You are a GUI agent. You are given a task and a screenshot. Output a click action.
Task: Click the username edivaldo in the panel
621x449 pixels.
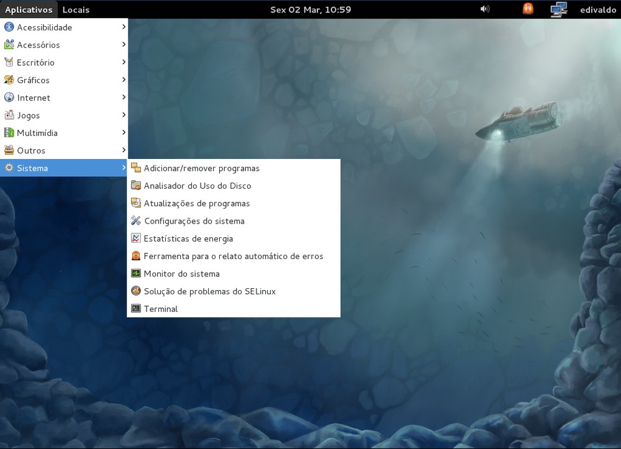coord(597,9)
